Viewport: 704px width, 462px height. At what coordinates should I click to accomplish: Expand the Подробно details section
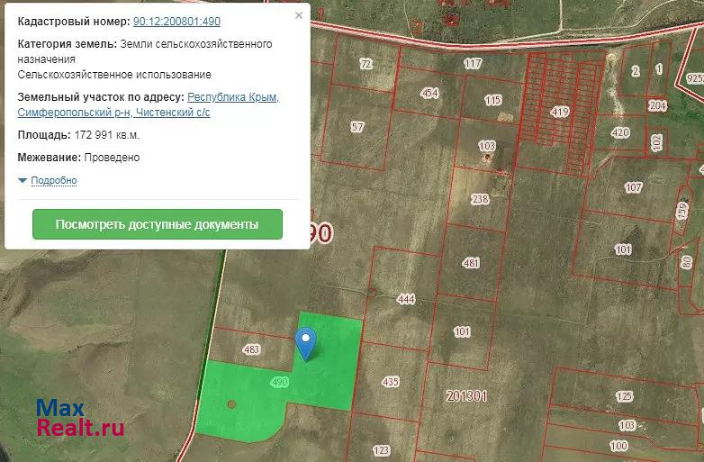click(53, 180)
